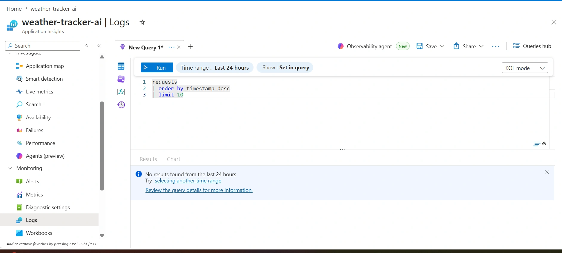This screenshot has height=253, width=562.
Task: Focus the sidebar Search field
Action: point(43,46)
